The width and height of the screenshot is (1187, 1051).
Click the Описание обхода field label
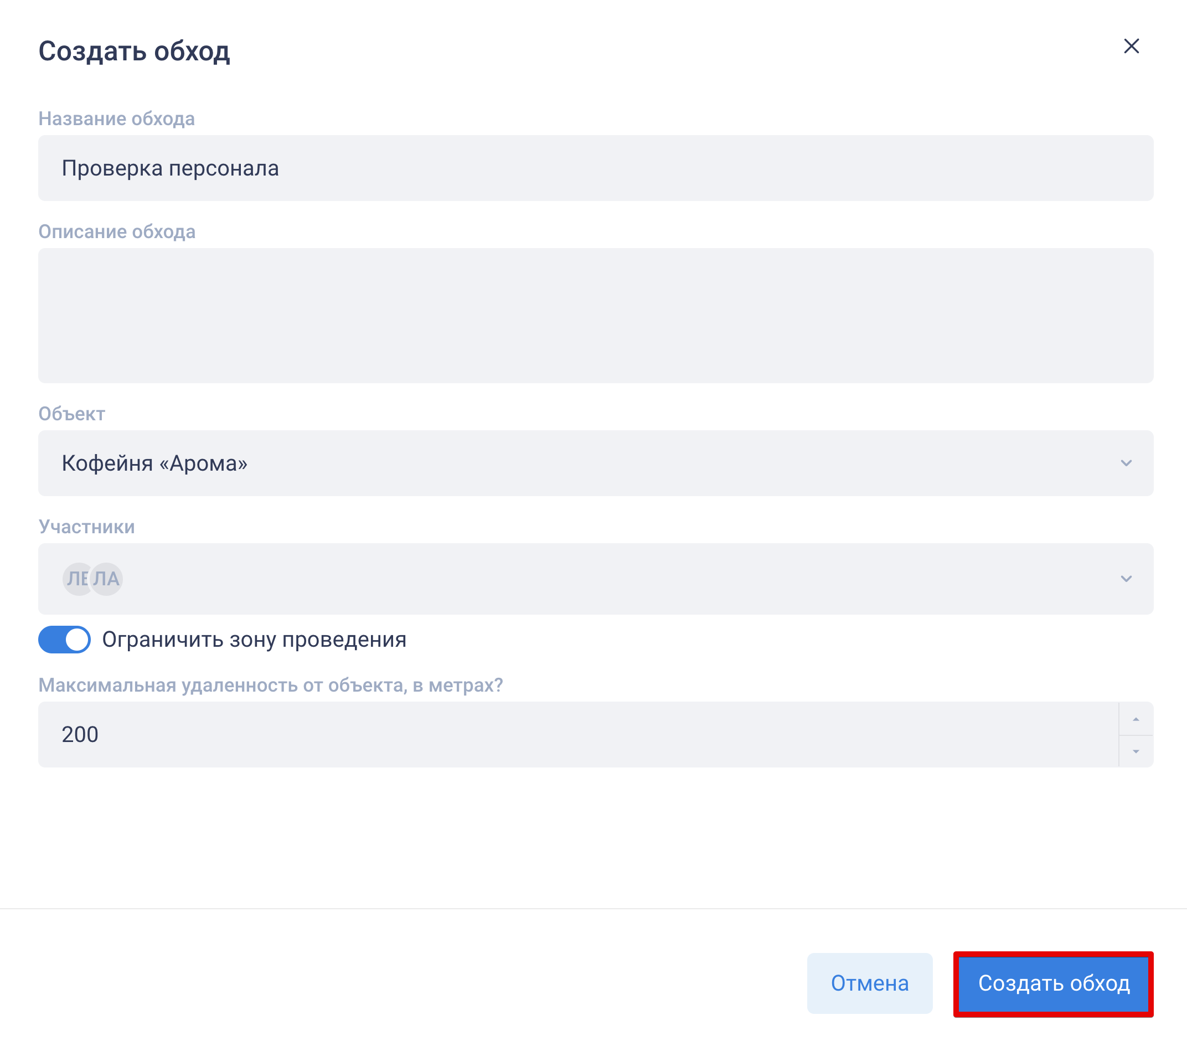click(117, 232)
